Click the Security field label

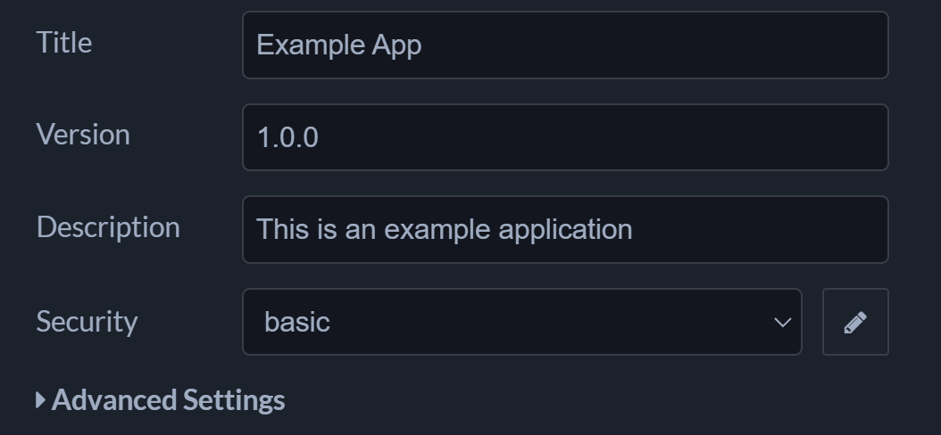pos(87,321)
